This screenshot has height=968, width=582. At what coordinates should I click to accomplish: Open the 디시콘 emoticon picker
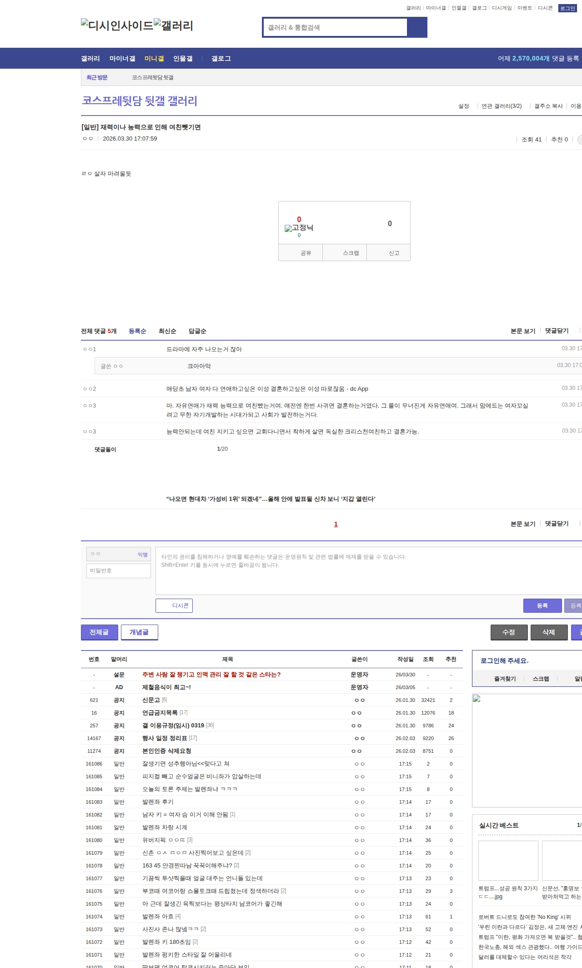pyautogui.click(x=174, y=605)
